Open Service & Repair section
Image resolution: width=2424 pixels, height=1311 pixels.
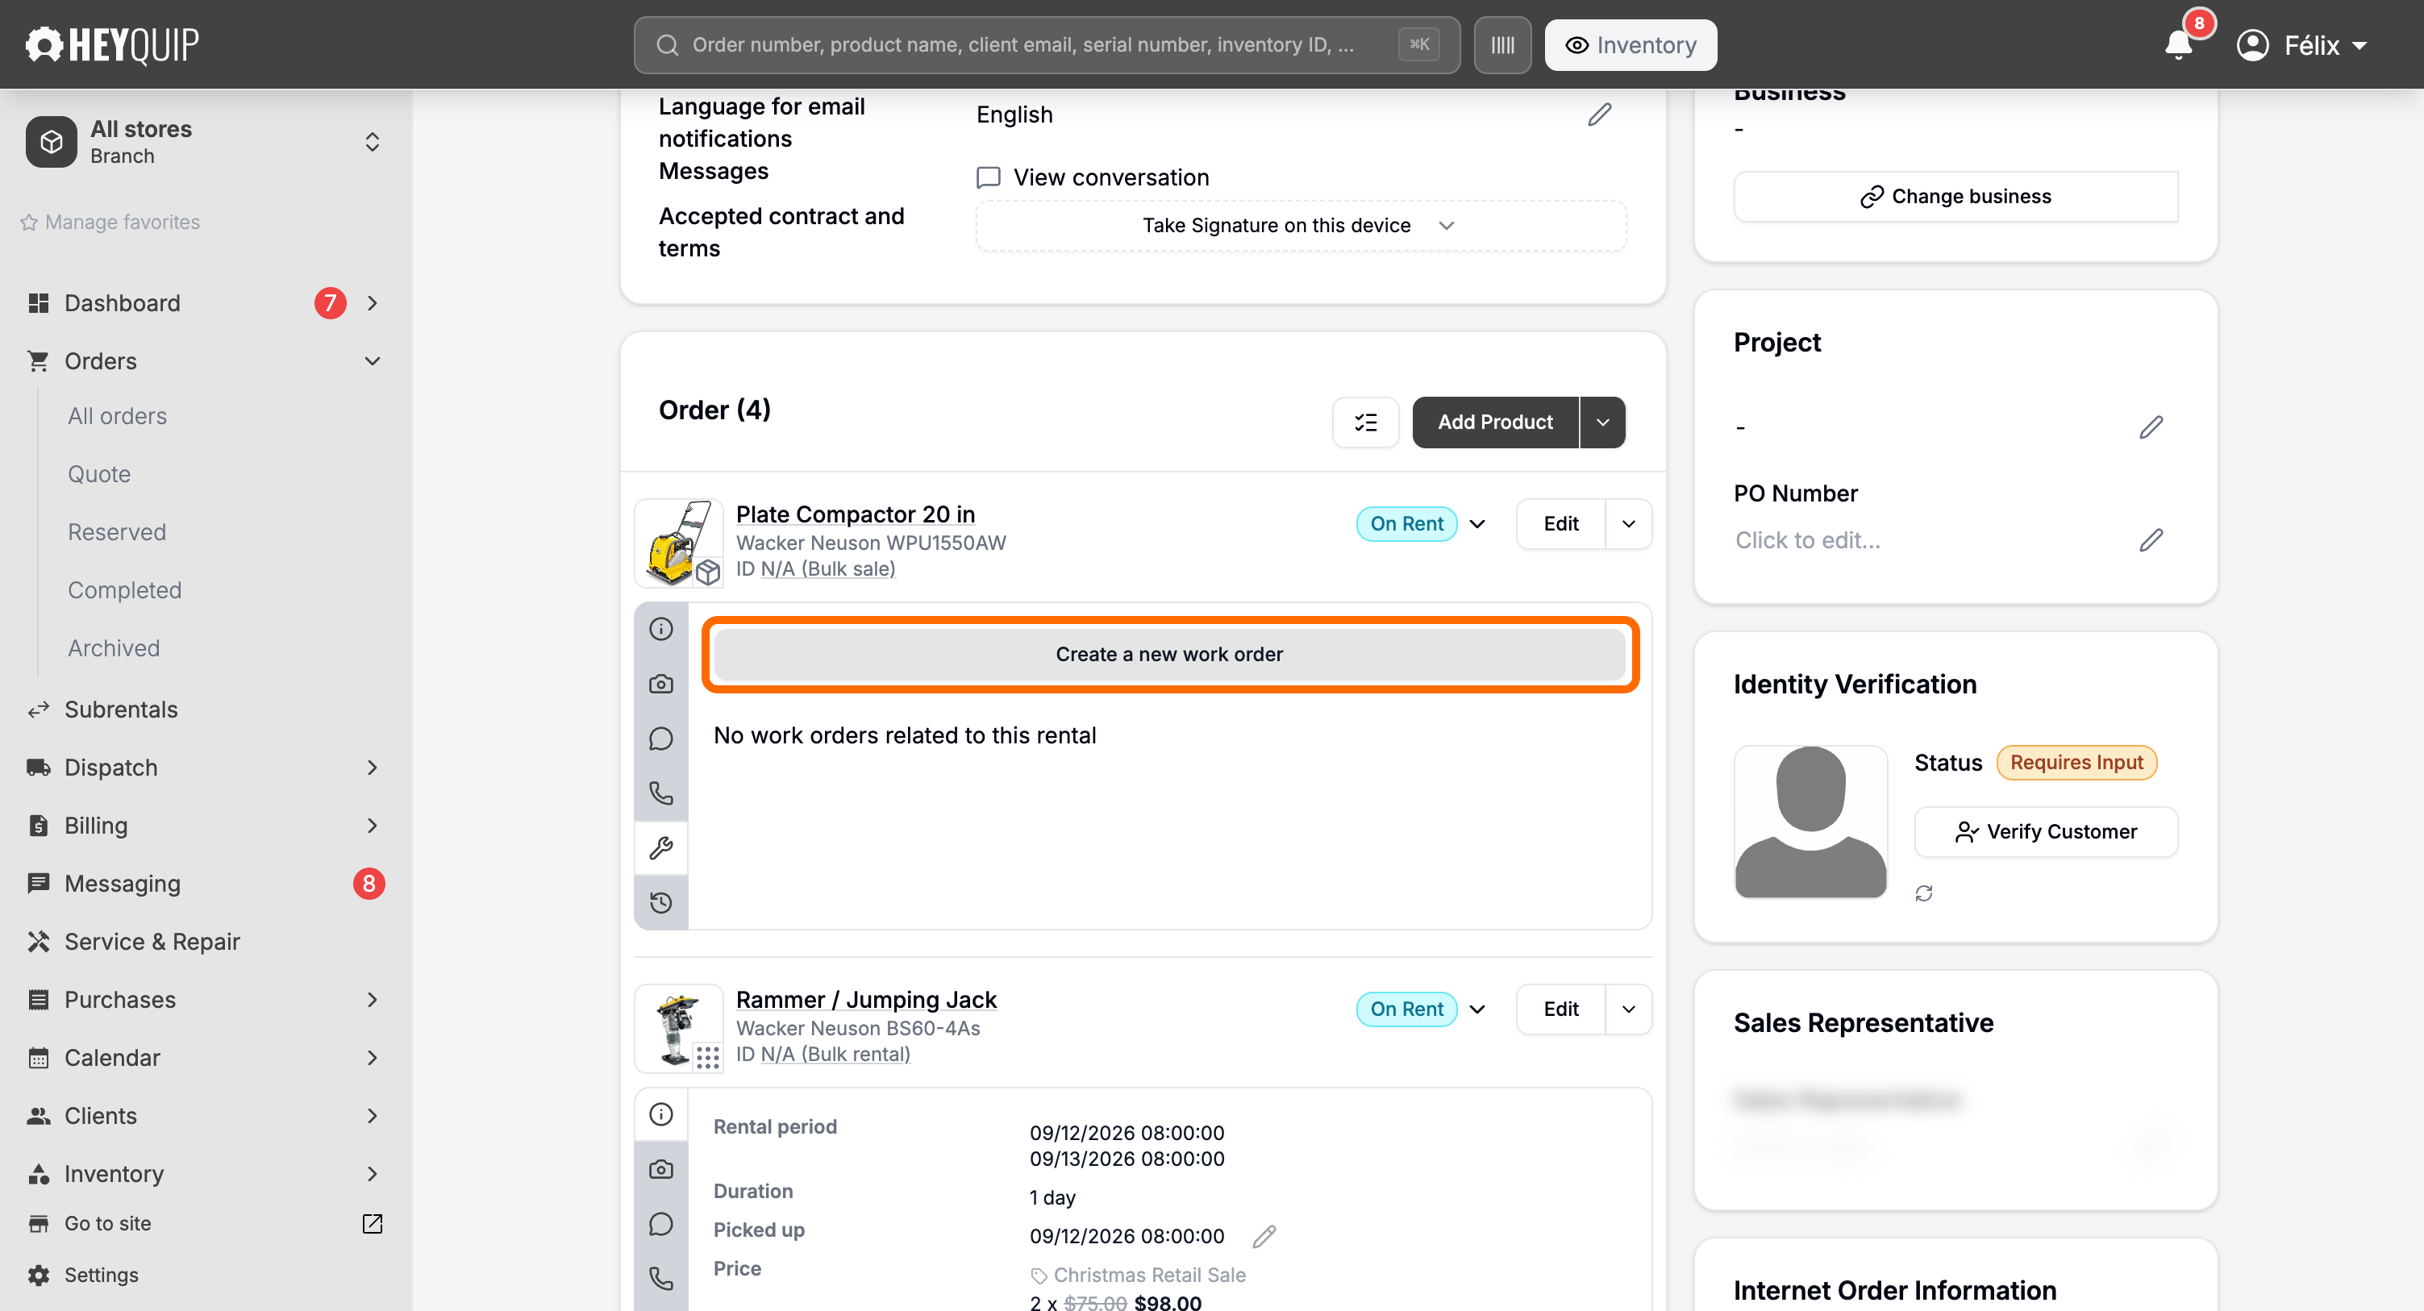pyautogui.click(x=152, y=942)
